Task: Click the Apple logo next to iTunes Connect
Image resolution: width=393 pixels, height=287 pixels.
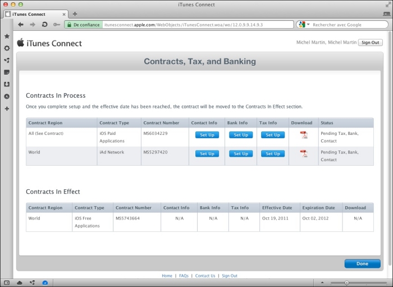Action: coord(21,42)
